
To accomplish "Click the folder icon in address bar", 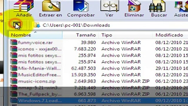I will coord(37,25).
